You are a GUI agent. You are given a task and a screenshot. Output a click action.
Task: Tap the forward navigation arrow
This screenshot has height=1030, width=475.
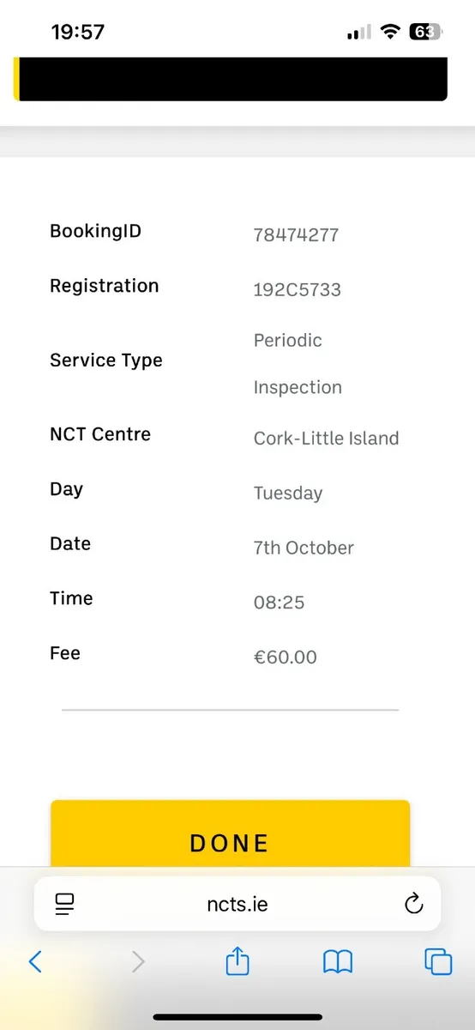[x=137, y=961]
